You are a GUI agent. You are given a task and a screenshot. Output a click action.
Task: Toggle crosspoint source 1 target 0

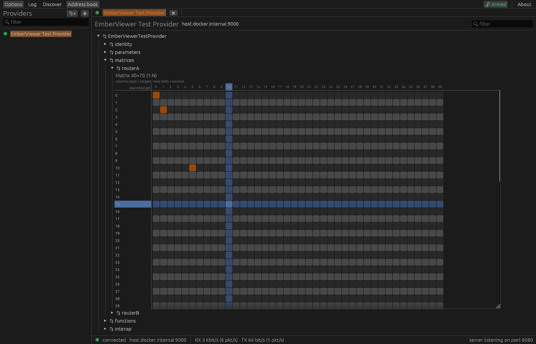point(156,102)
